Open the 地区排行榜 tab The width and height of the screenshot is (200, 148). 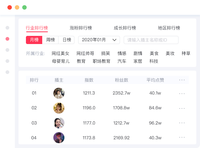point(169,28)
